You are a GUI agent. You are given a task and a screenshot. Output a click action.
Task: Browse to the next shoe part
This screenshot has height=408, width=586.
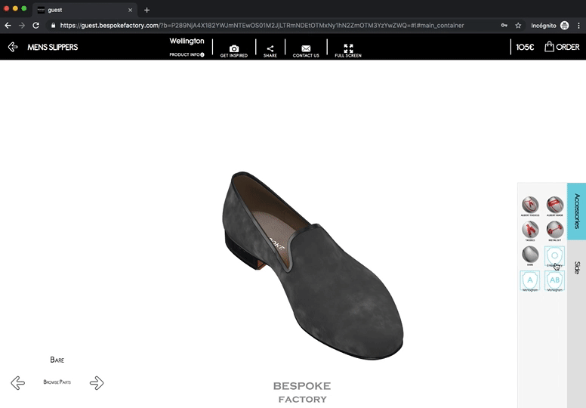pyautogui.click(x=97, y=382)
